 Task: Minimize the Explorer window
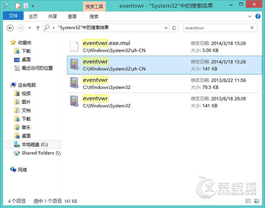[x=231, y=5]
